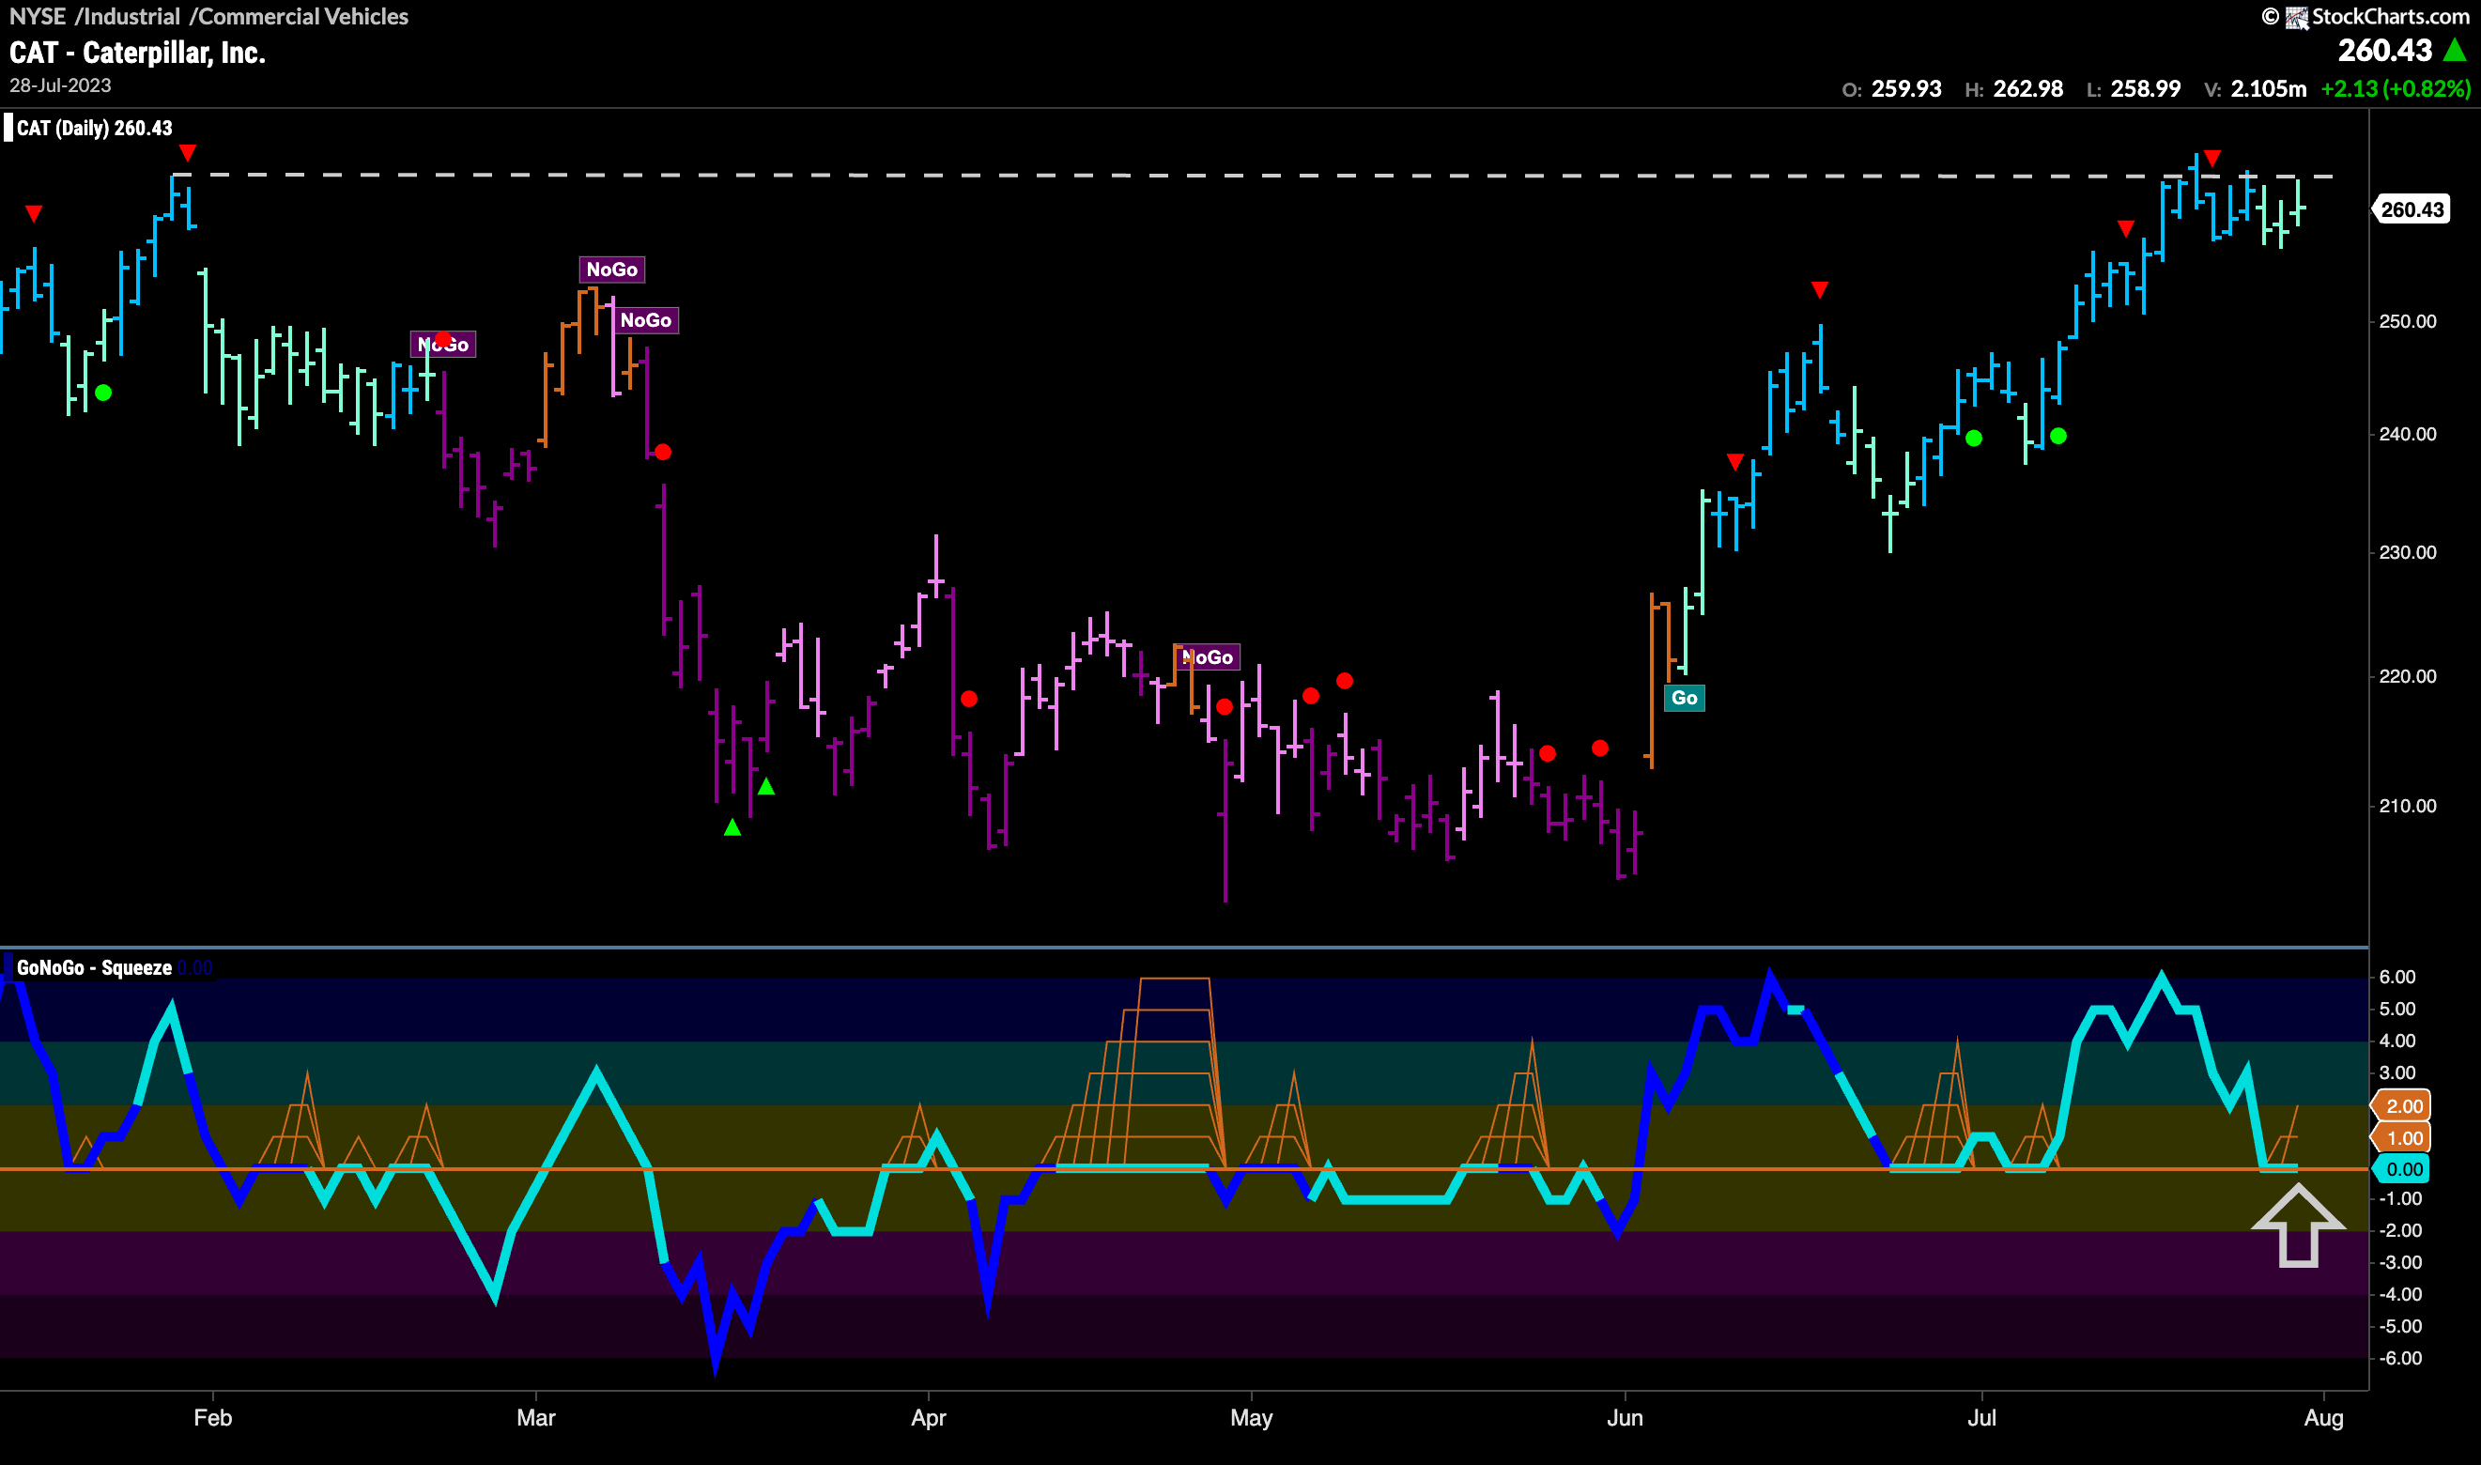Click the 230.00 price axis label

[2407, 552]
